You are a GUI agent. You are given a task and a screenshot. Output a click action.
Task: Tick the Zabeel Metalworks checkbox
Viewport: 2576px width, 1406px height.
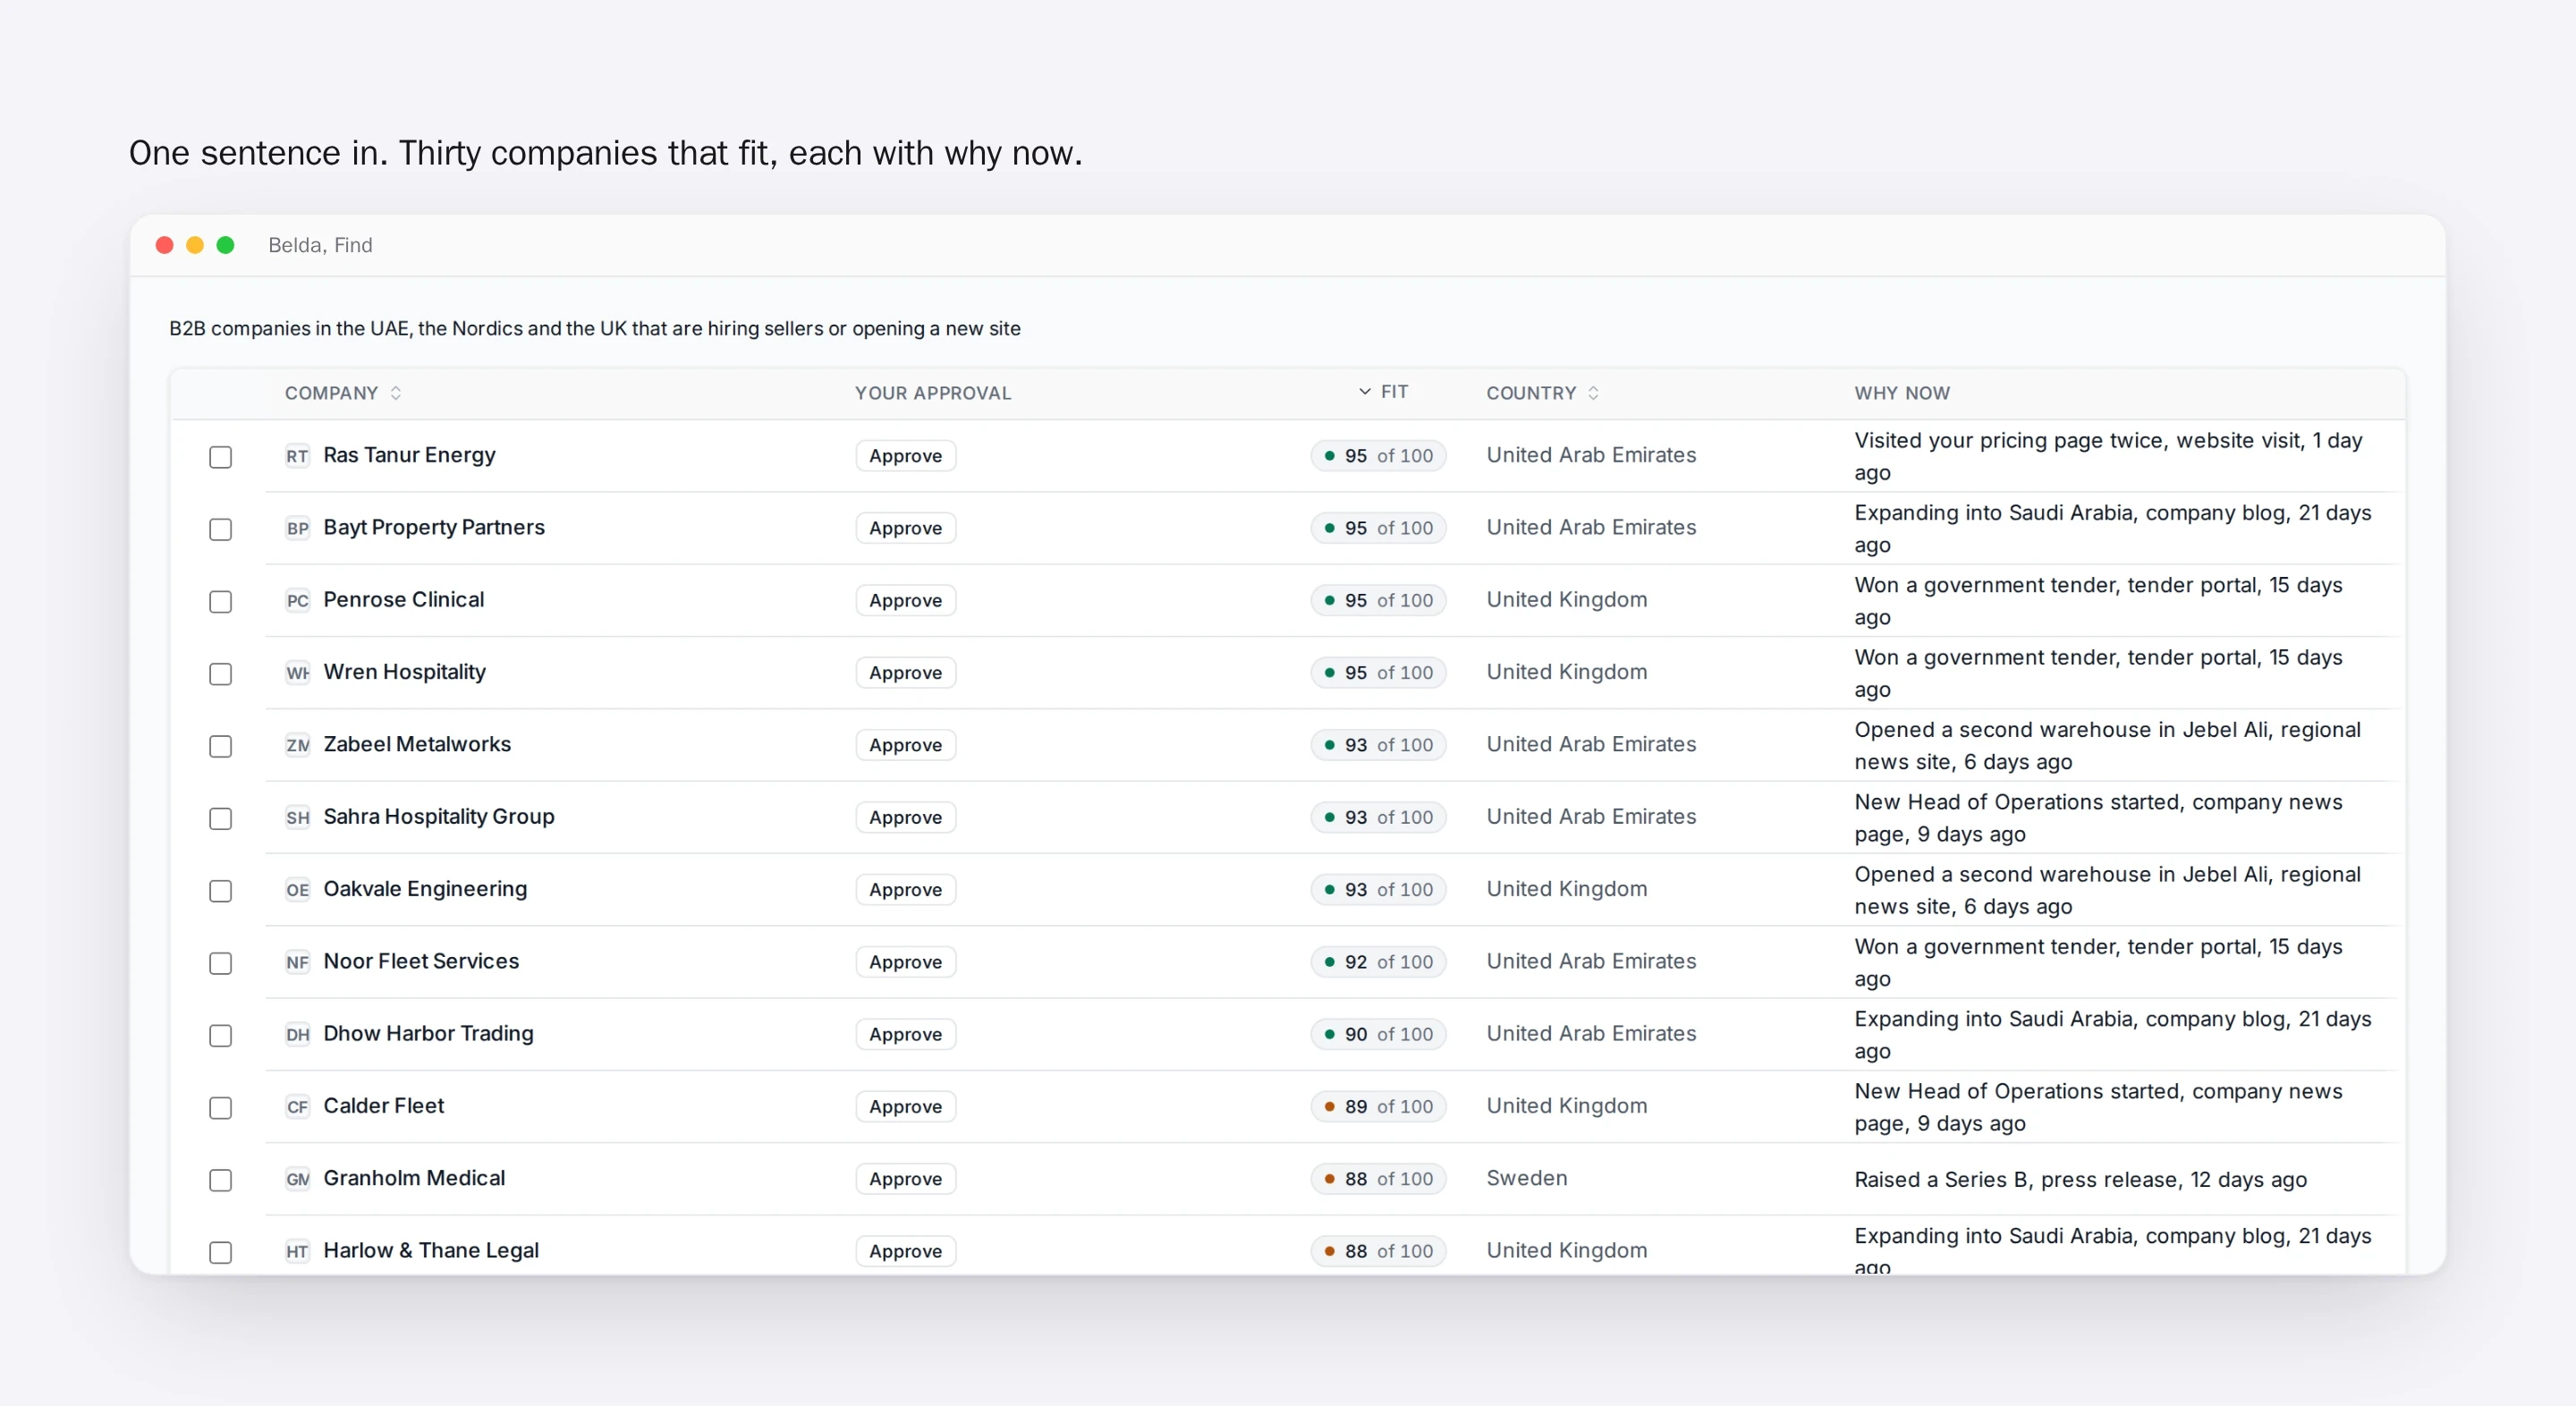point(220,746)
